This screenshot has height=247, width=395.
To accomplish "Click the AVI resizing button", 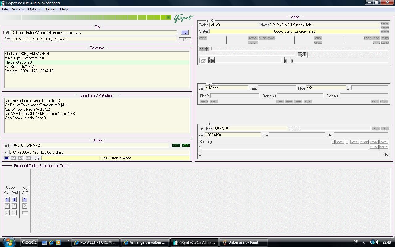I will 339,142.
